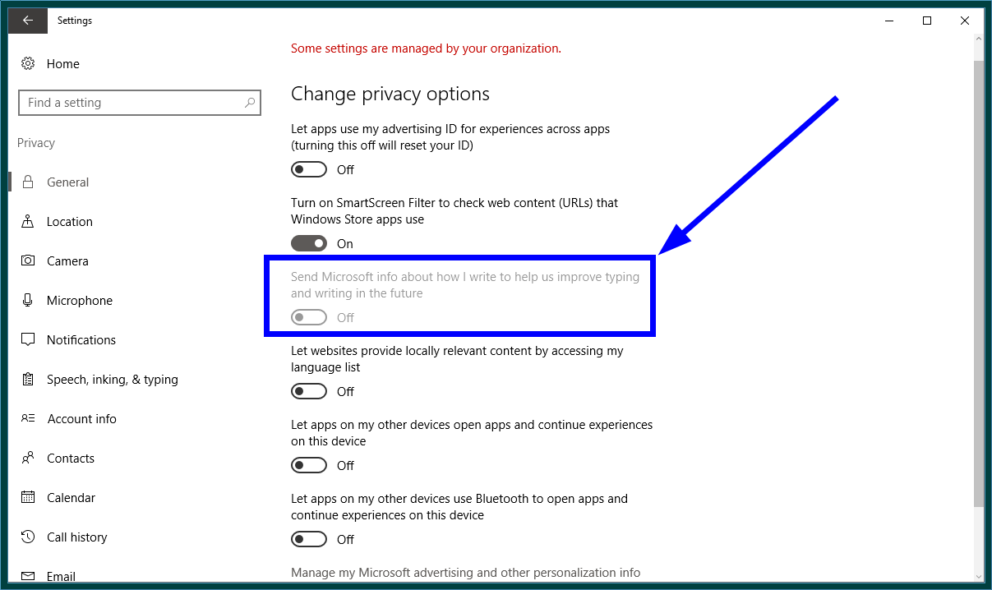Viewport: 992px width, 590px height.
Task: Click the vertical scrollbar thumb
Action: 978,283
